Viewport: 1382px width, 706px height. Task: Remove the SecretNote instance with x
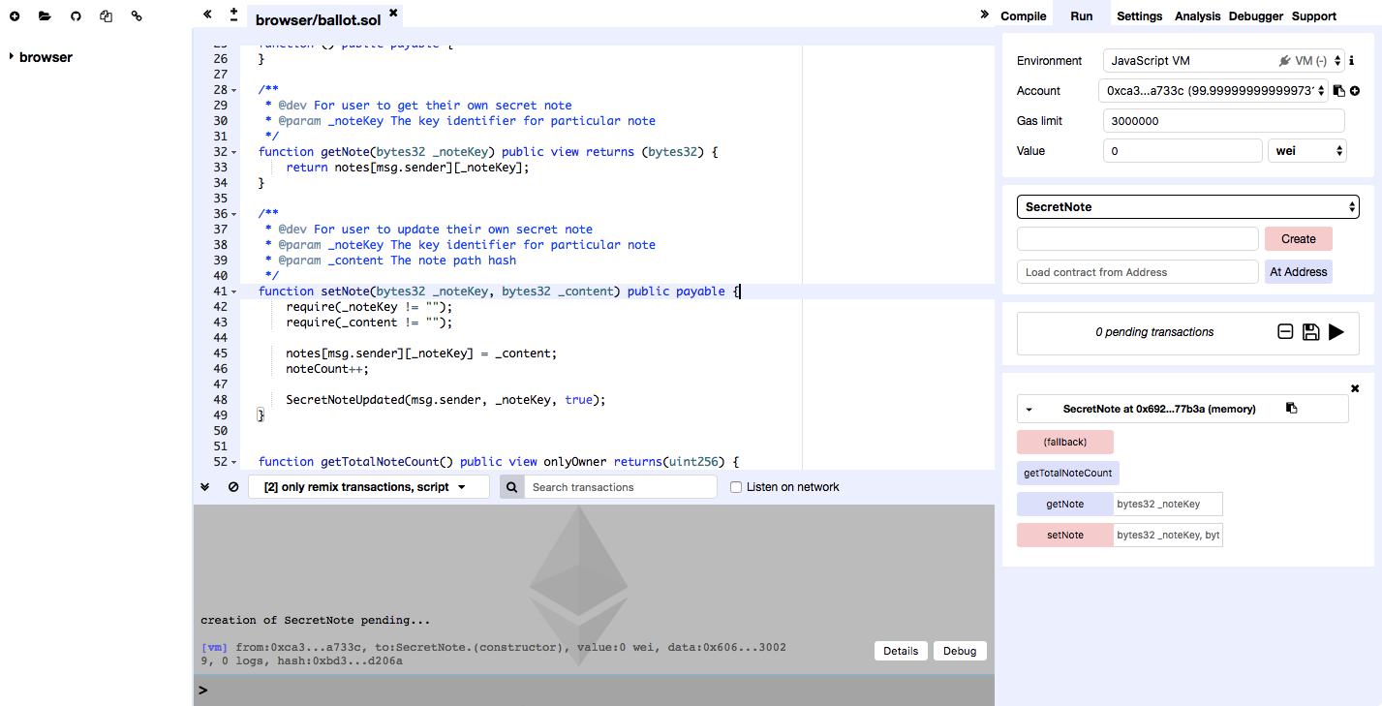[x=1355, y=388]
